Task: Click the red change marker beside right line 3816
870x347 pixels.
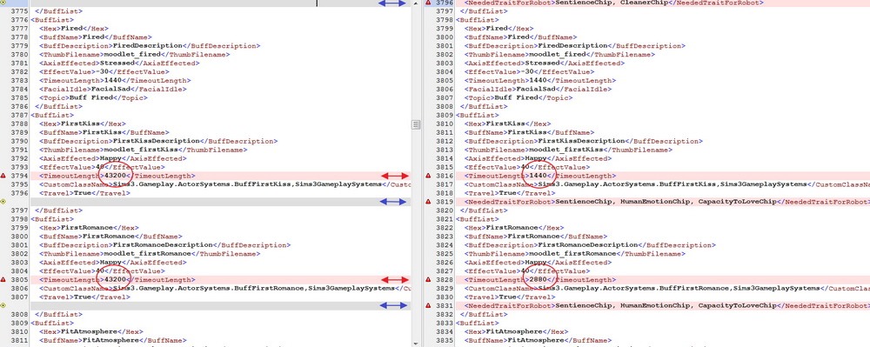Action: (x=428, y=176)
